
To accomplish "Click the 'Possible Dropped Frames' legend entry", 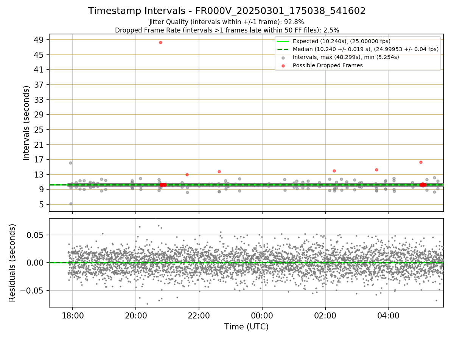I will (328, 65).
